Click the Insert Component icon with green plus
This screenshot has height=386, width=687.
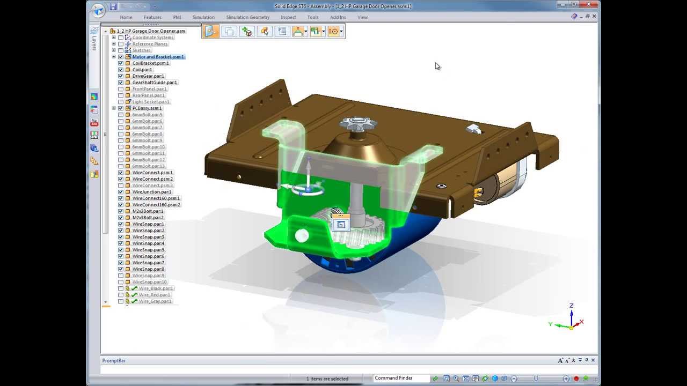[x=247, y=32]
